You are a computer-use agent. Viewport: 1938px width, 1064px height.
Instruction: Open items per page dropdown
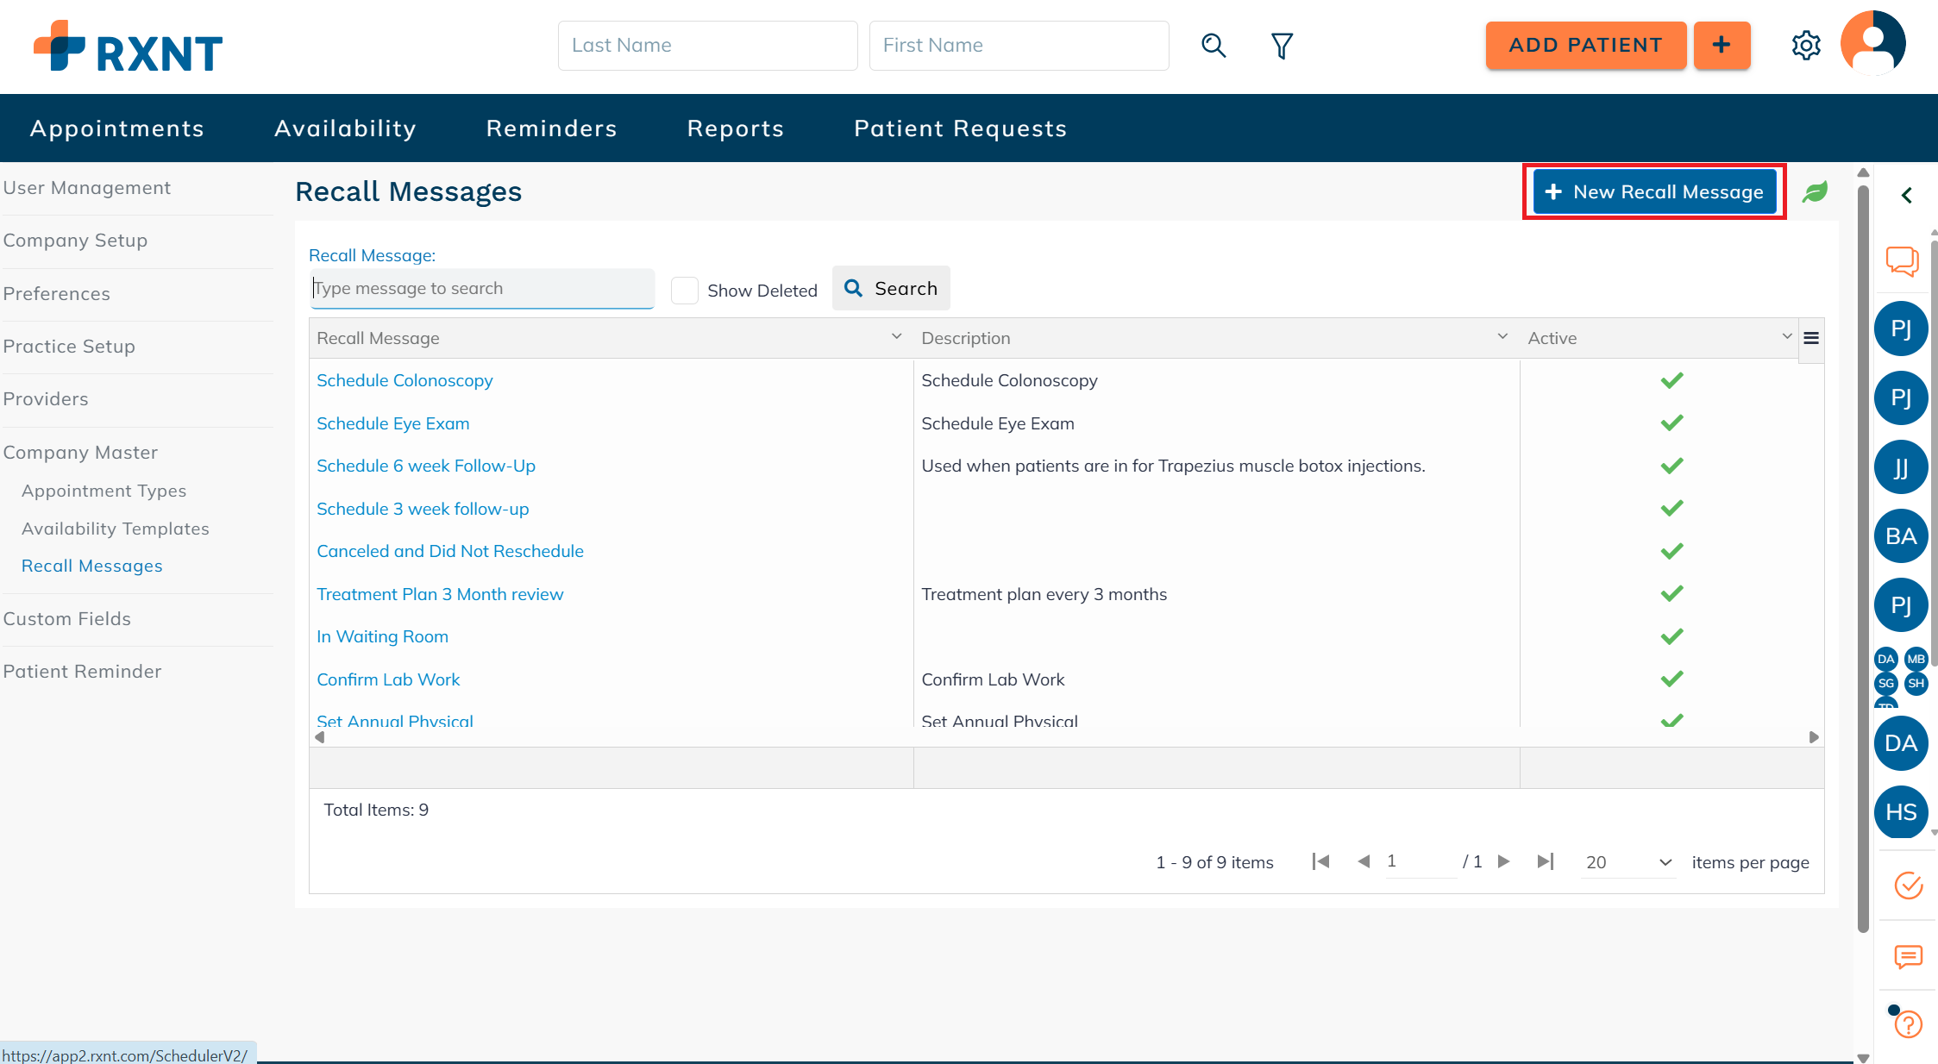(x=1628, y=862)
